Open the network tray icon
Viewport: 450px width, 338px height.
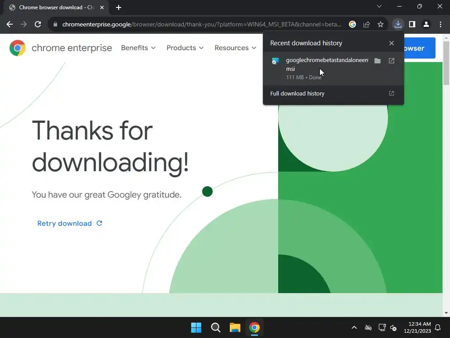pos(382,327)
